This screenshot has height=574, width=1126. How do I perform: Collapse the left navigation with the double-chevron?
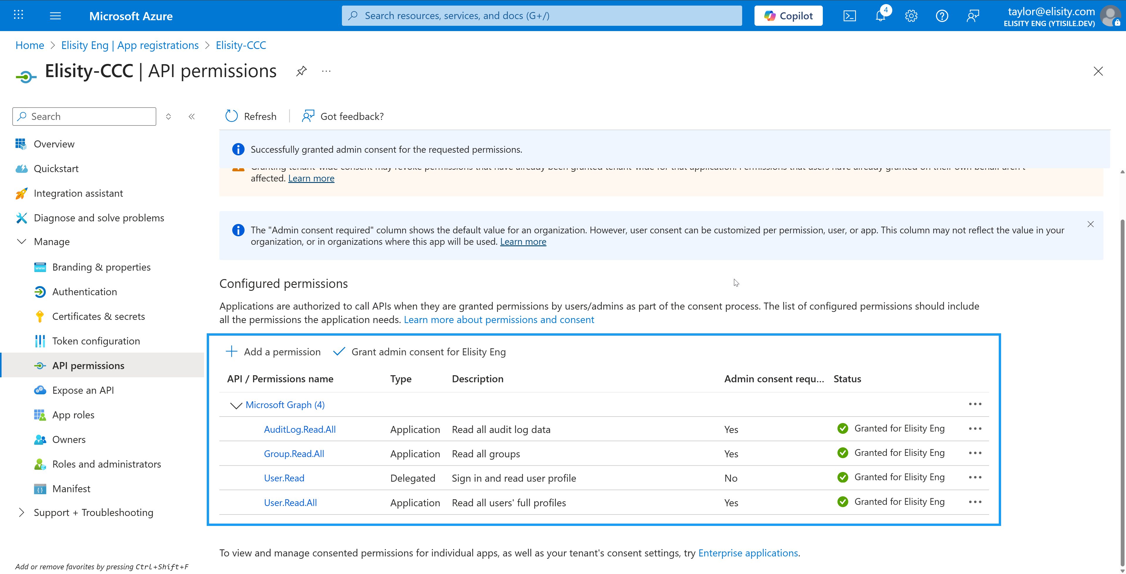coord(191,116)
